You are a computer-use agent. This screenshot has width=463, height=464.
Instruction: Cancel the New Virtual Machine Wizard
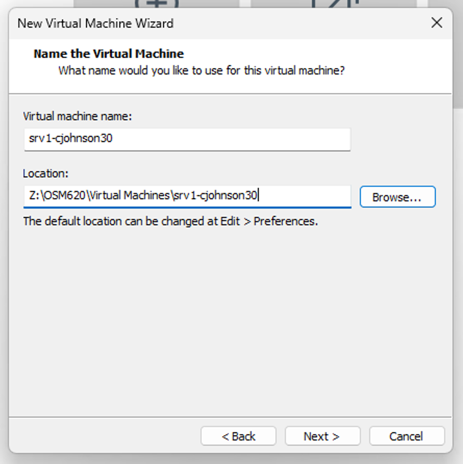pyautogui.click(x=407, y=436)
